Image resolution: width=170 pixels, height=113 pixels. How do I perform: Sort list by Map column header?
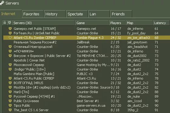click(x=139, y=23)
